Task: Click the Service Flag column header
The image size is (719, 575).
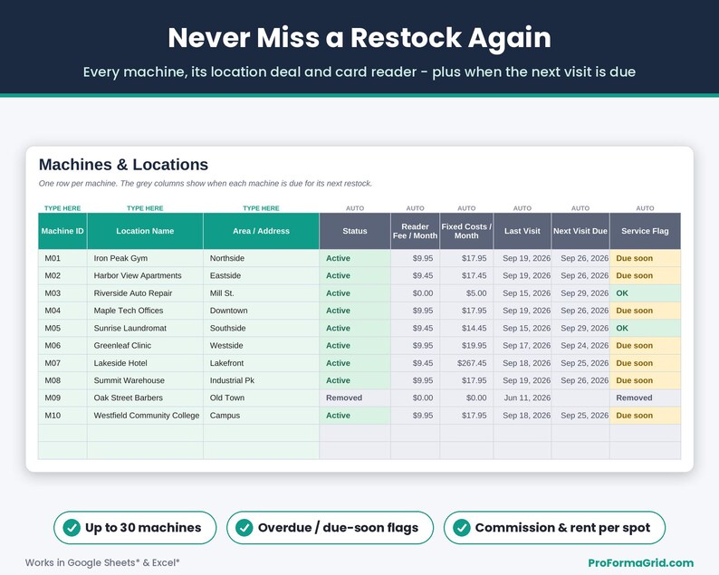Action: pos(645,231)
